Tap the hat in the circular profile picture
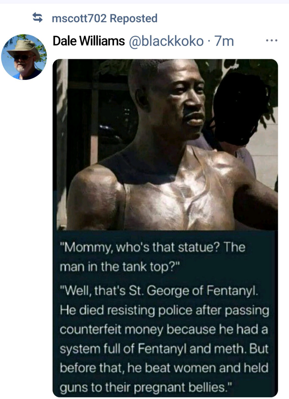This screenshot has height=399, width=289. click(24, 48)
